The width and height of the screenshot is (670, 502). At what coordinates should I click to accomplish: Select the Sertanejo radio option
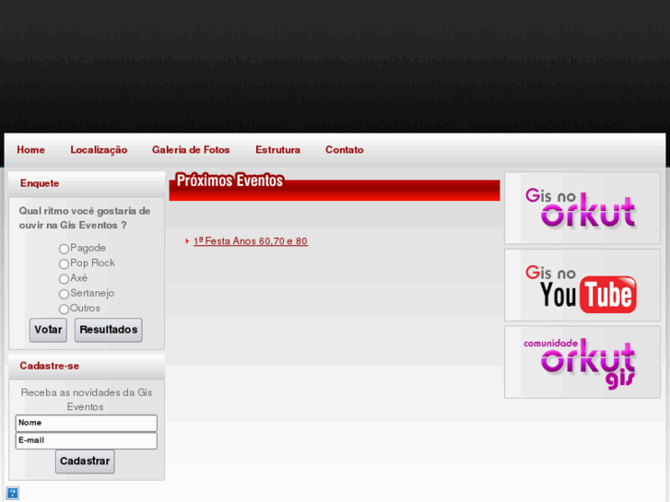pyautogui.click(x=64, y=294)
